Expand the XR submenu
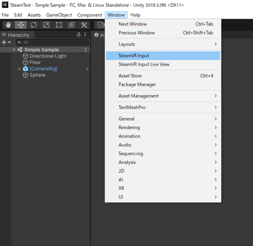The image size is (253, 246). 163,189
